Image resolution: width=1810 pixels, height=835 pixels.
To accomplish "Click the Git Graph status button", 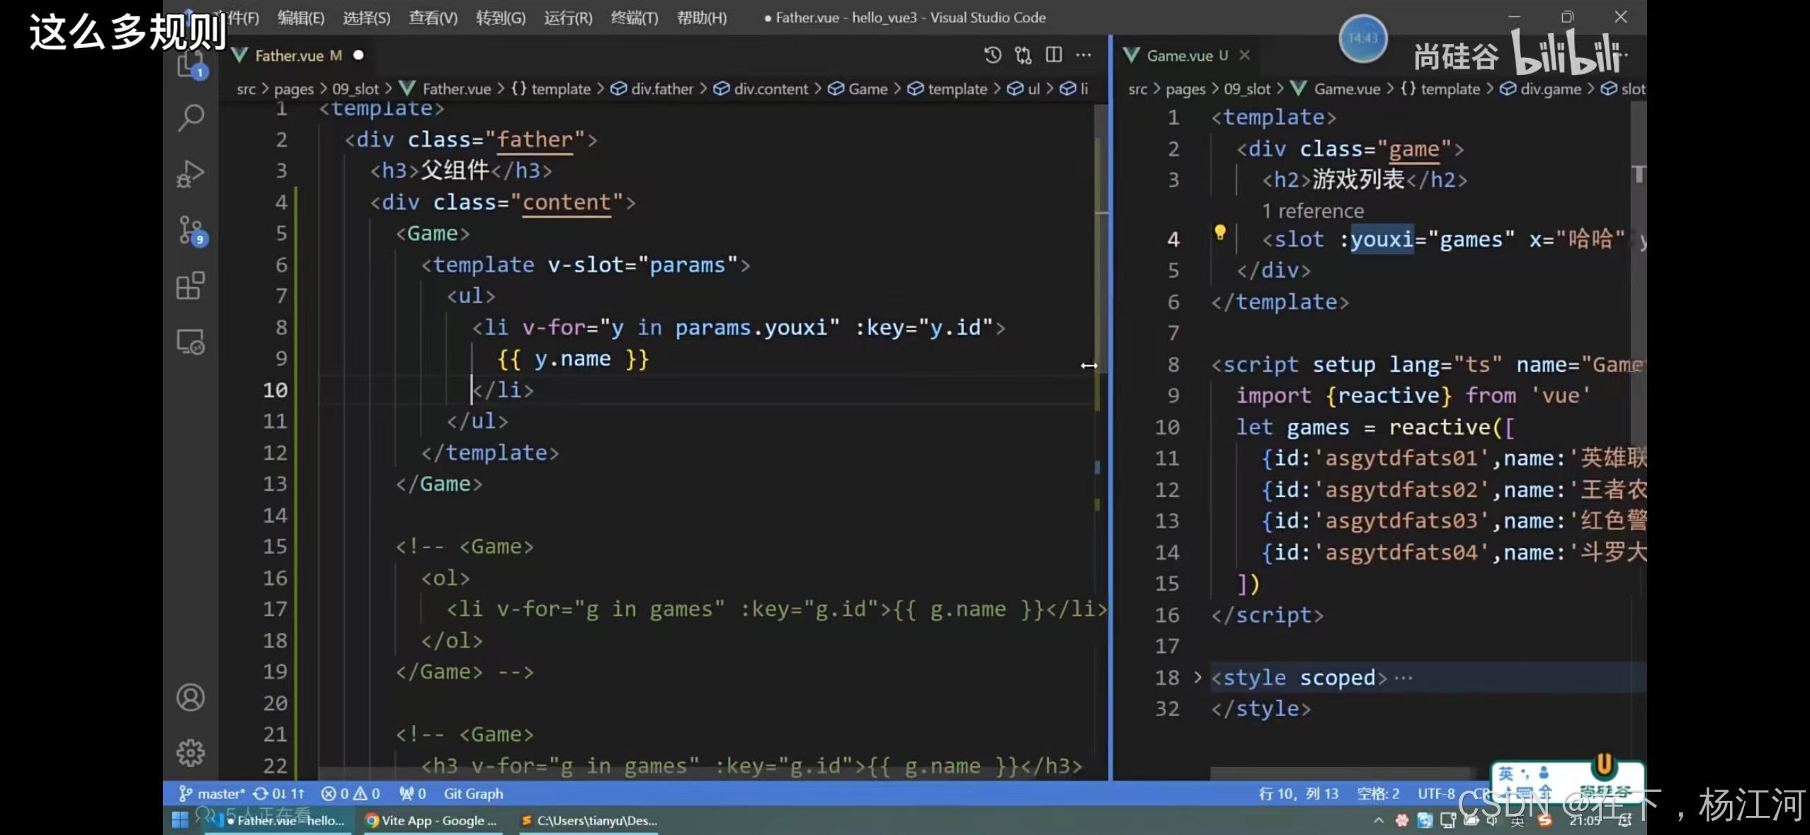I will point(473,794).
